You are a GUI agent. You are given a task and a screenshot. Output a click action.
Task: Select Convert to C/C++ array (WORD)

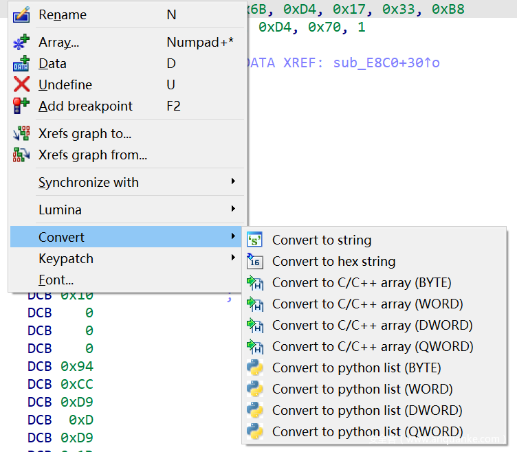(x=367, y=304)
